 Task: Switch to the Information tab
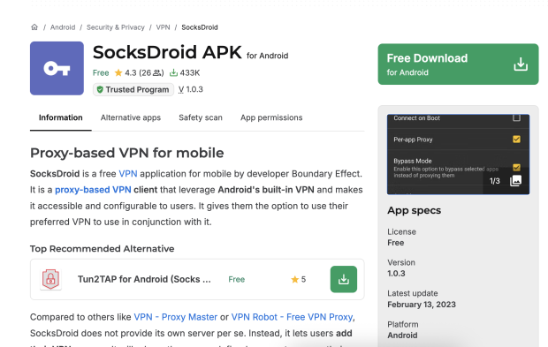click(61, 117)
